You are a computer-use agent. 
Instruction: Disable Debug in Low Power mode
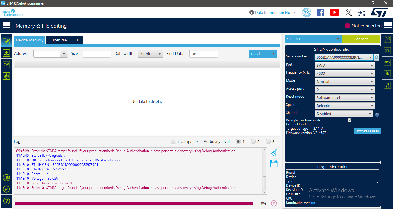click(x=349, y=120)
